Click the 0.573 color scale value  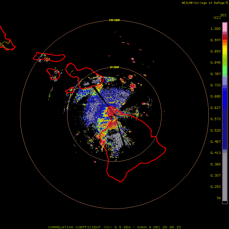click(216, 119)
